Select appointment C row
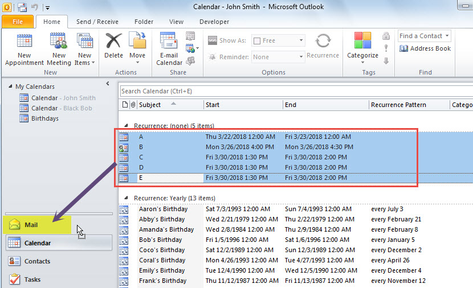Viewport: 473px width, 288px height. coord(296,157)
